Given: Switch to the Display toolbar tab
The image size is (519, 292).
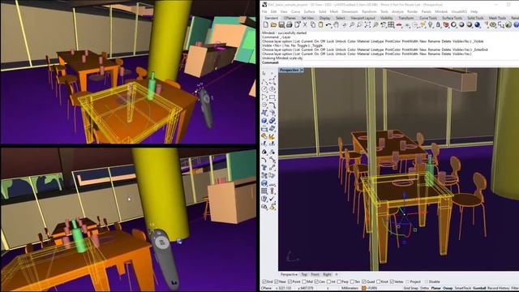Looking at the screenshot, I should pos(324,18).
